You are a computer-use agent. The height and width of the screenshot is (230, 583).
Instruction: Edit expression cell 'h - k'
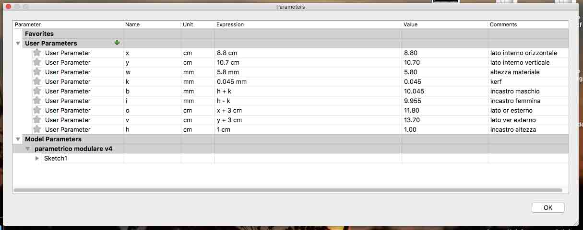click(x=308, y=101)
